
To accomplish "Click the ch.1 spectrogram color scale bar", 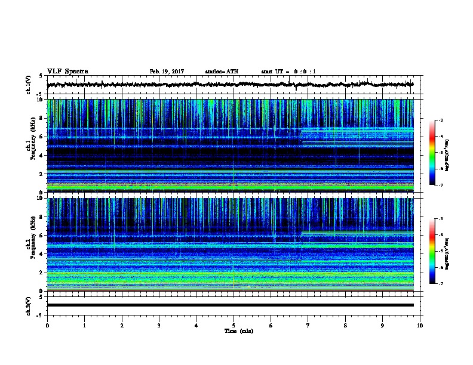I will (x=432, y=153).
